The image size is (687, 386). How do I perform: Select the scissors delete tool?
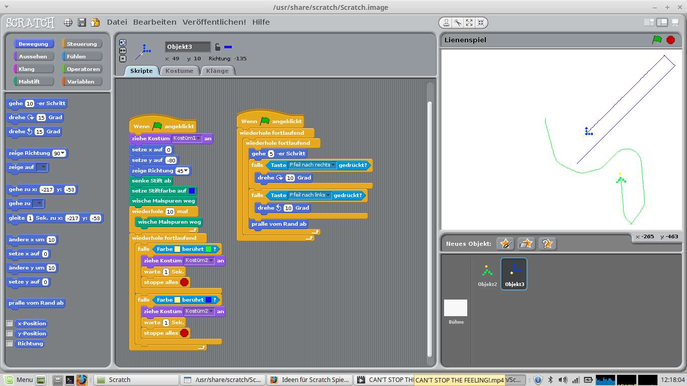[458, 23]
